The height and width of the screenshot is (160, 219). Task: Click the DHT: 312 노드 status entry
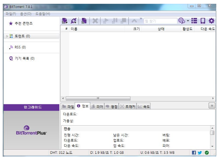pyautogui.click(x=61, y=152)
